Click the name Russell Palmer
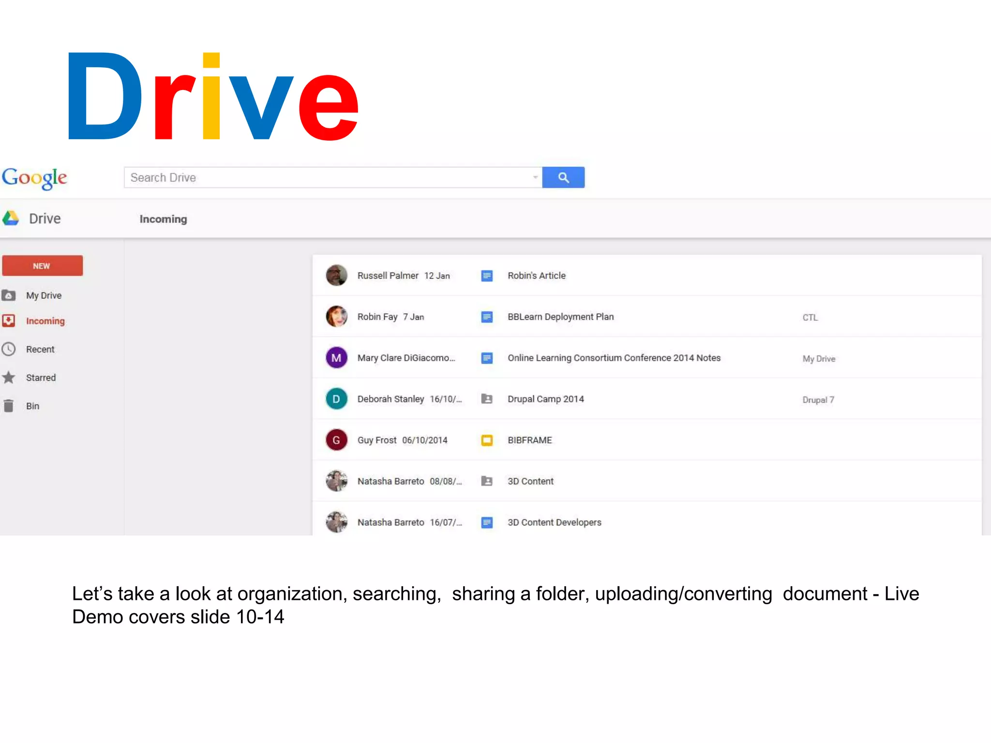This screenshot has width=991, height=743. coord(388,276)
